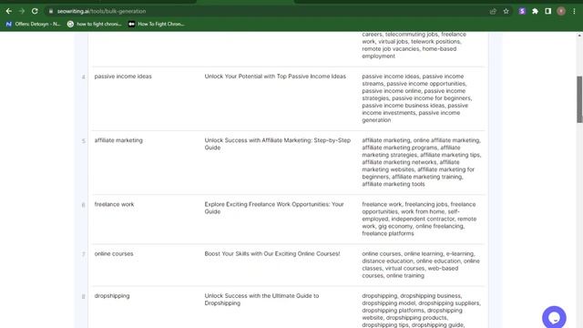Reload the page with refresh icon
The image size is (583, 328).
[x=35, y=11]
